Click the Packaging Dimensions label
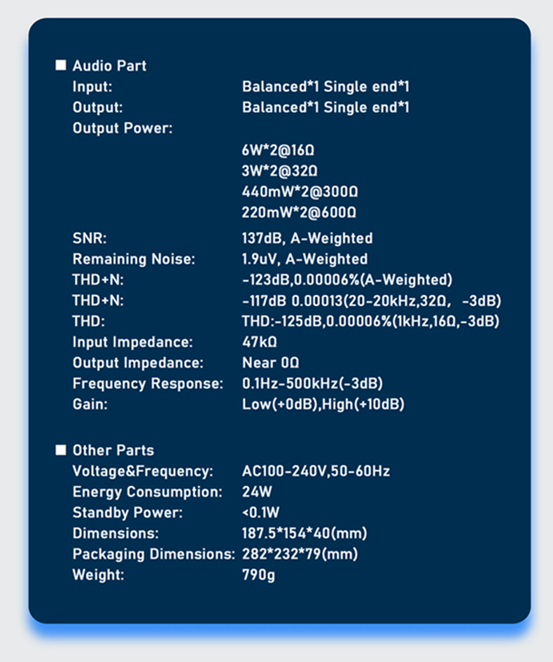The image size is (553, 662). click(153, 554)
